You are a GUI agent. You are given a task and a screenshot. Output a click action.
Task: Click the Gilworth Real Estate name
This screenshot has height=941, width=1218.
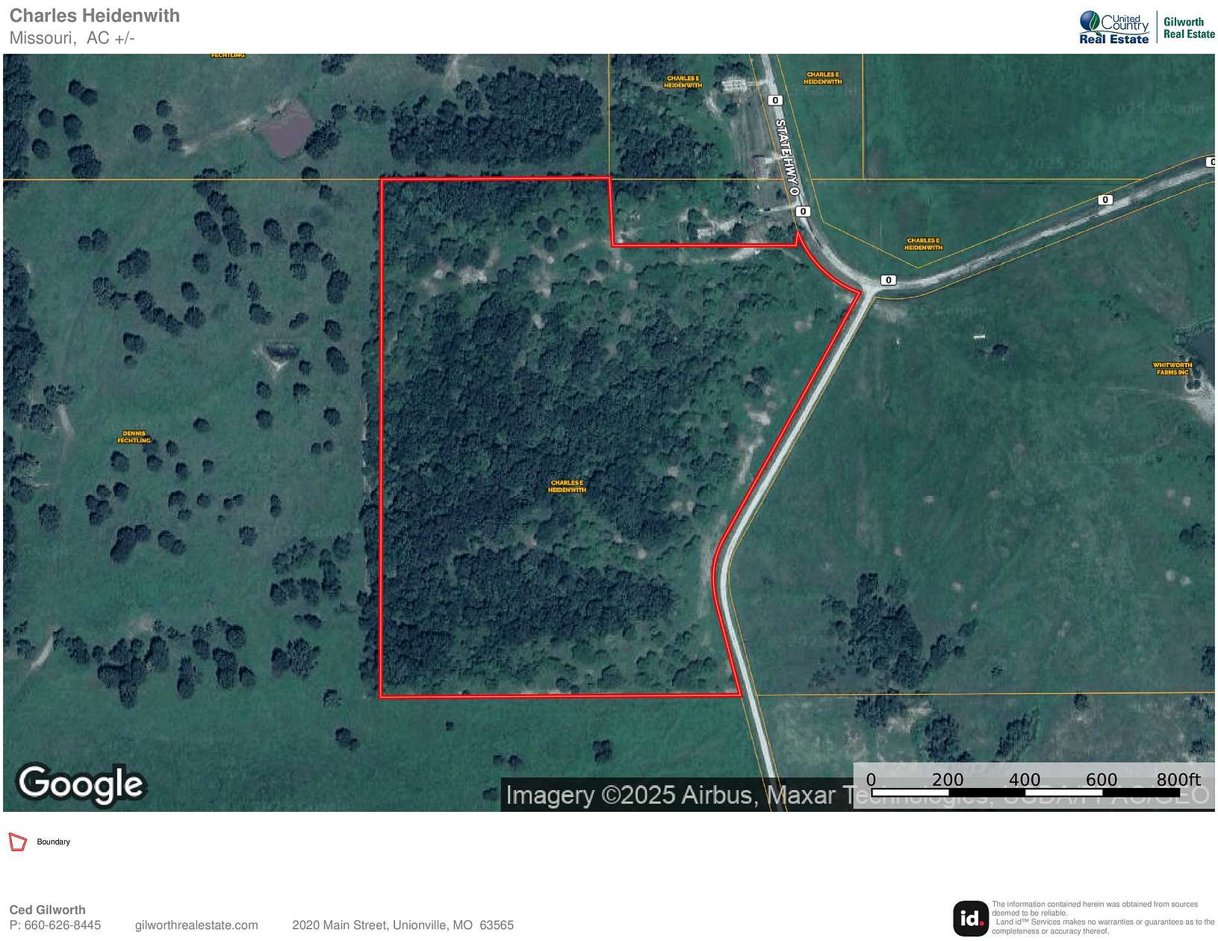pos(1186,25)
